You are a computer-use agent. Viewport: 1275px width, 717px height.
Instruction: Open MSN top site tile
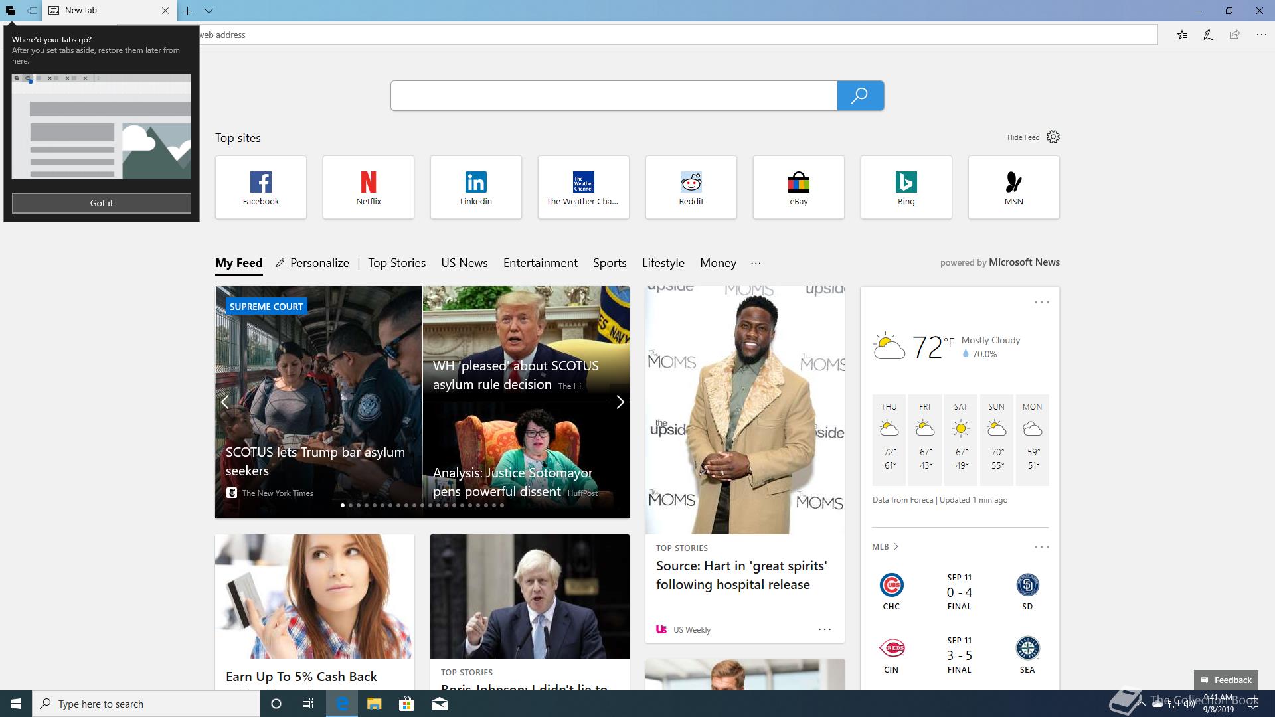point(1014,187)
